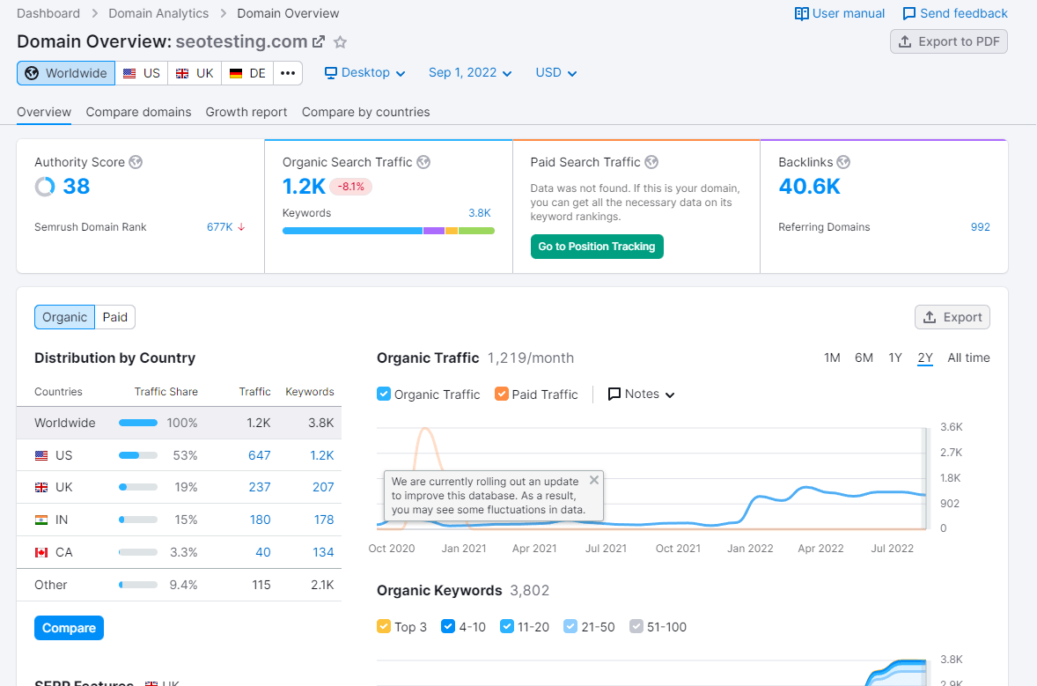
Task: Dismiss the database update notification
Action: pyautogui.click(x=593, y=480)
